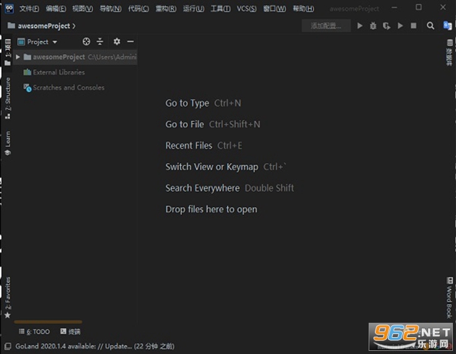The width and height of the screenshot is (456, 354).
Task: Click the Recent Files hint text
Action: tap(189, 145)
